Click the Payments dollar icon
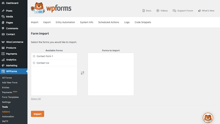The image size is (220, 124). pyautogui.click(x=3, y=54)
